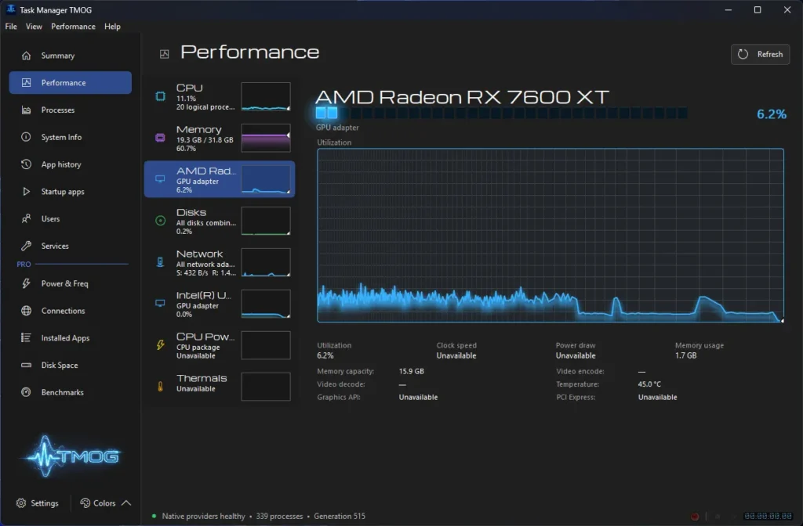Click the Native providers healthy status text
Screen dimensions: 803x526
point(203,517)
